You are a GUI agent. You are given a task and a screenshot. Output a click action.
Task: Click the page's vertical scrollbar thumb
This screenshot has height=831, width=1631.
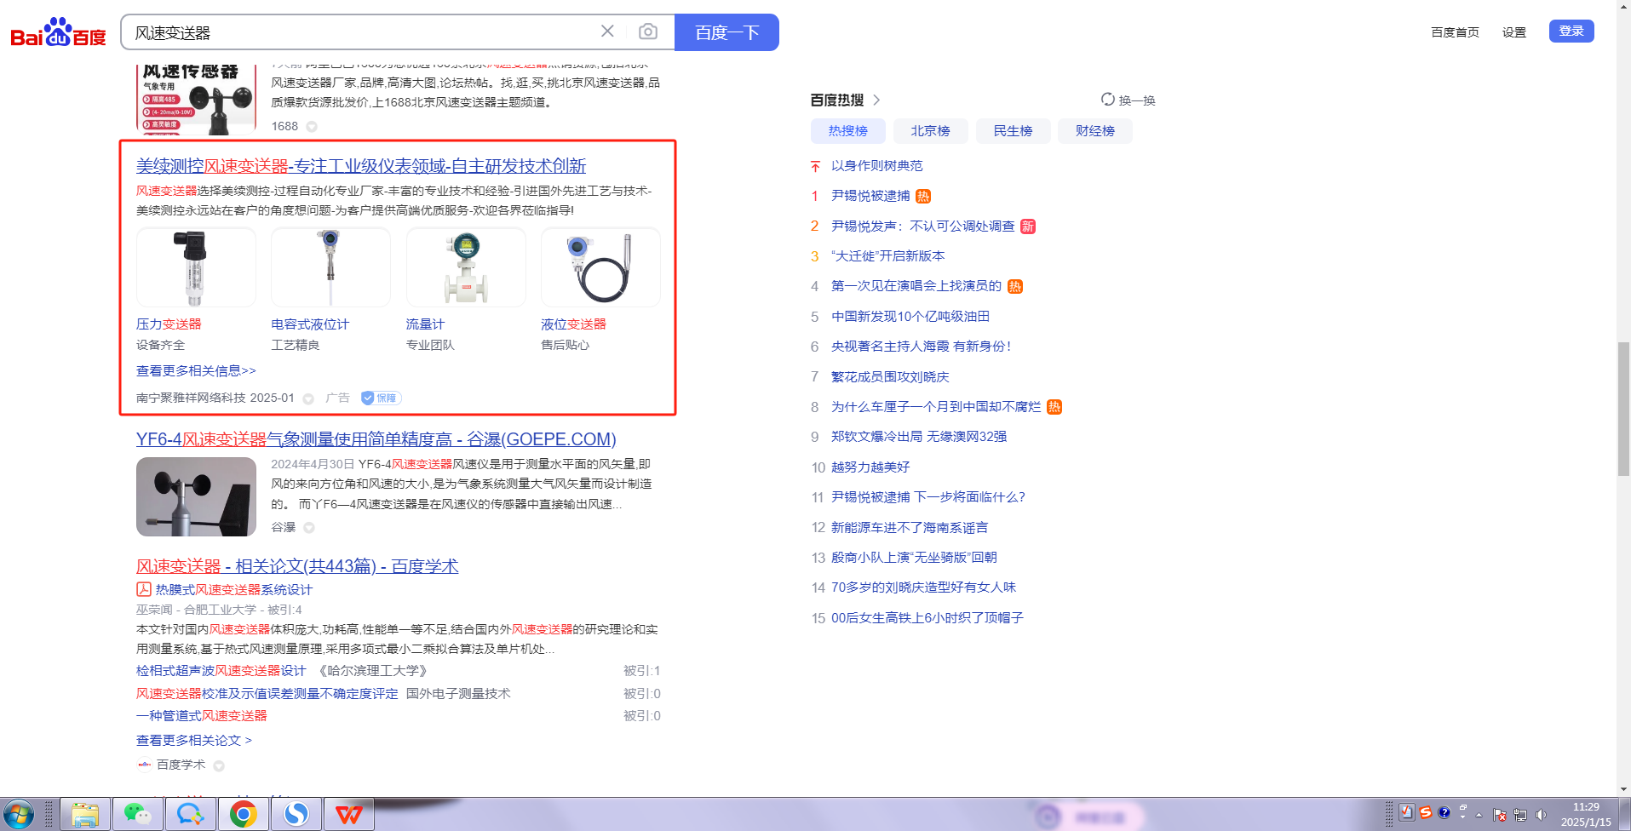pyautogui.click(x=1623, y=409)
